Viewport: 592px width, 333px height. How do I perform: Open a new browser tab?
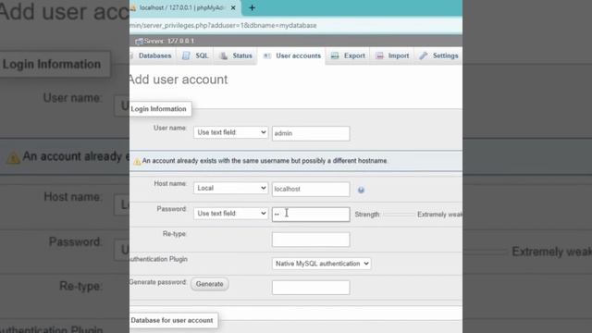[x=252, y=7]
